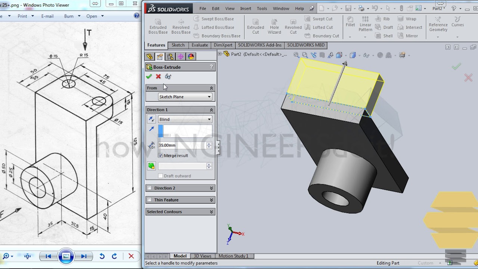Image resolution: width=478 pixels, height=269 pixels.
Task: Open Burn menu in Photo Viewer
Action: pyautogui.click(x=72, y=16)
